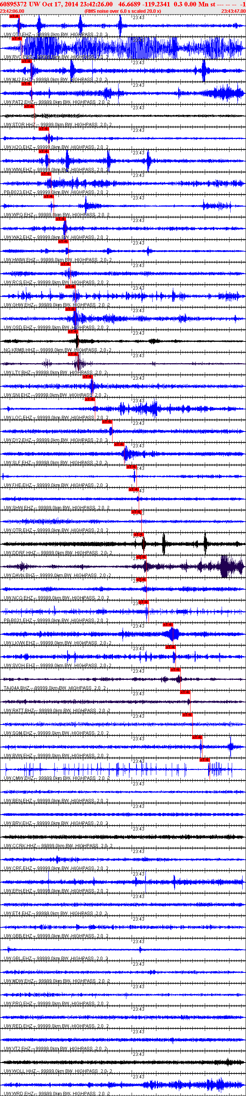Click the end time '23:43:47.00' label
The image size is (246, 1096).
pos(233,11)
